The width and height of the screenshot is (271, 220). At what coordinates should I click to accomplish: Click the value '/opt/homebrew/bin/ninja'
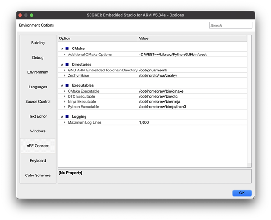159,102
